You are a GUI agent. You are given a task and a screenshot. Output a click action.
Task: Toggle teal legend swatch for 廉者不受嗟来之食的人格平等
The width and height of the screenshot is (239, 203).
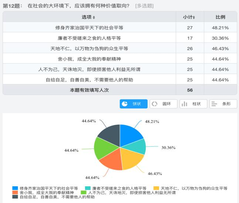click(88, 188)
